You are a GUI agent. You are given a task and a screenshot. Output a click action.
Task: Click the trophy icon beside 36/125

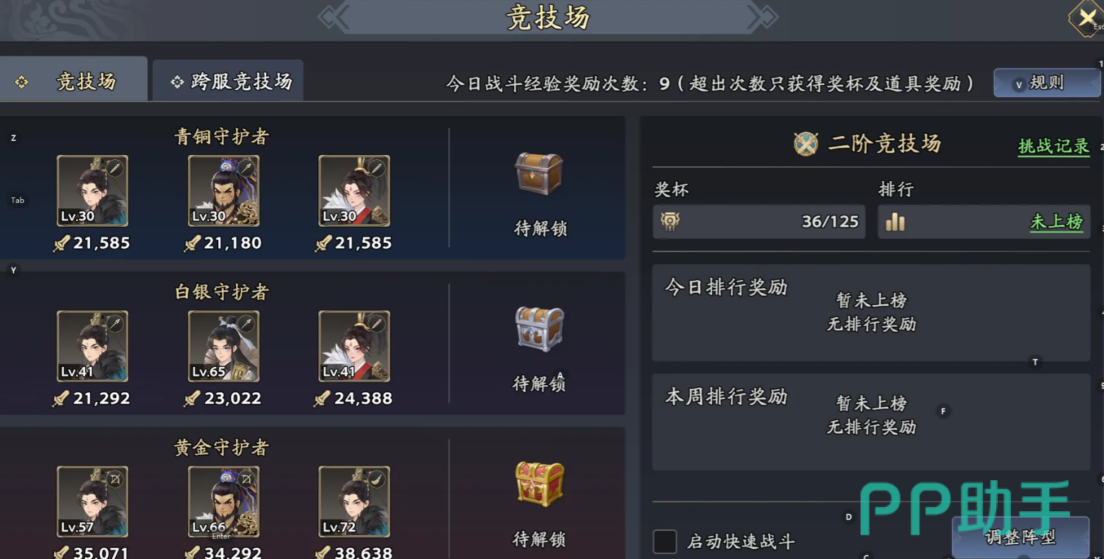pyautogui.click(x=670, y=221)
